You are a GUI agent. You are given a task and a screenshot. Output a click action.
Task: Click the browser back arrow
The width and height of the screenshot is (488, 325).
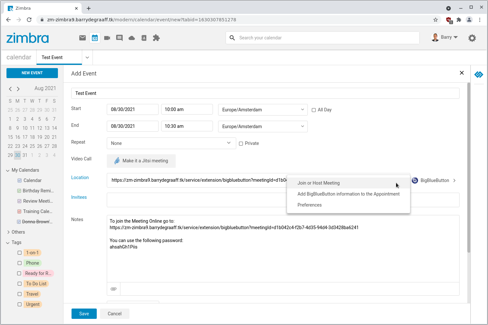click(x=8, y=20)
